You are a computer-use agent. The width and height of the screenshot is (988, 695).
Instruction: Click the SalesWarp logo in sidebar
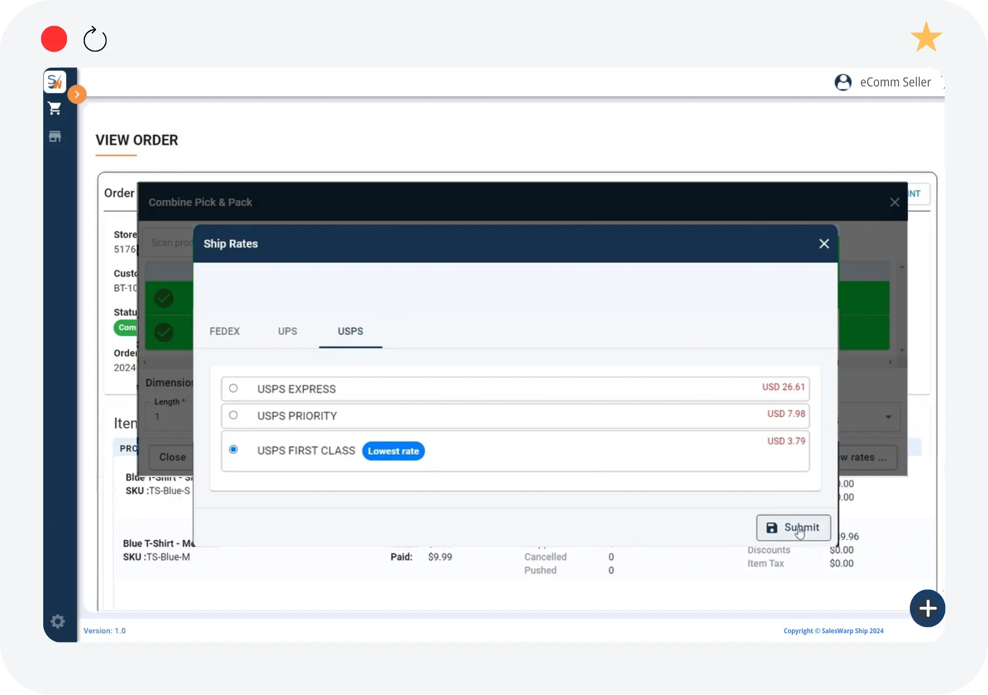pos(55,82)
